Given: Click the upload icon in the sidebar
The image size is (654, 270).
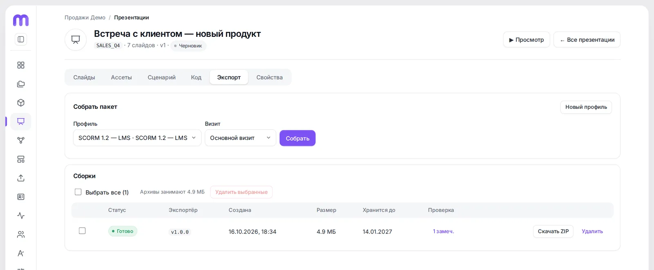Looking at the screenshot, I should (x=21, y=178).
